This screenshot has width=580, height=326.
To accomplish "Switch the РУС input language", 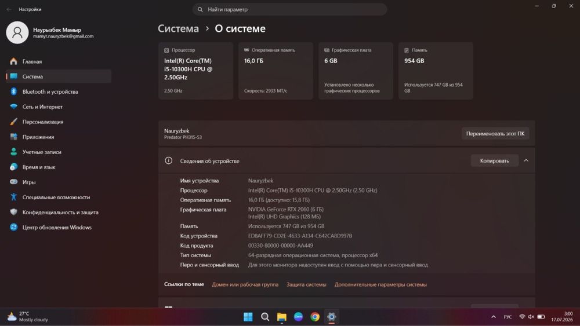I will click(x=507, y=317).
